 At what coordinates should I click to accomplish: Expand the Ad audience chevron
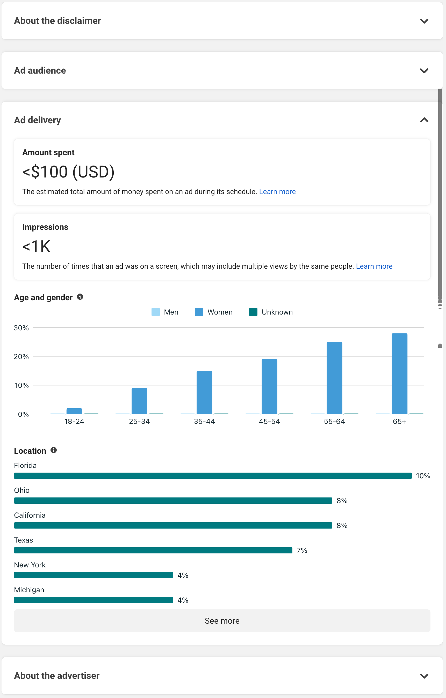[x=424, y=71]
